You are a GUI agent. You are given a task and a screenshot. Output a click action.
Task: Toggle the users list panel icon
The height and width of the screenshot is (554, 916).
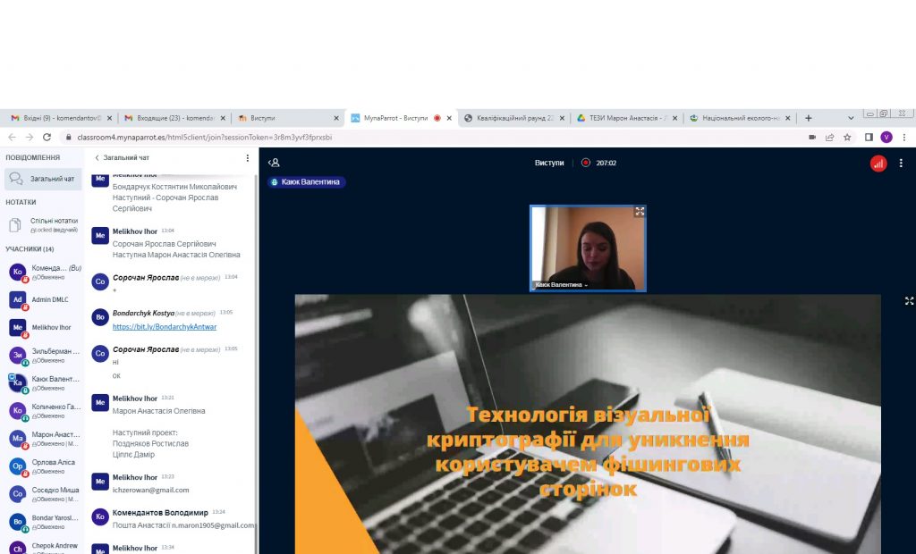[275, 163]
